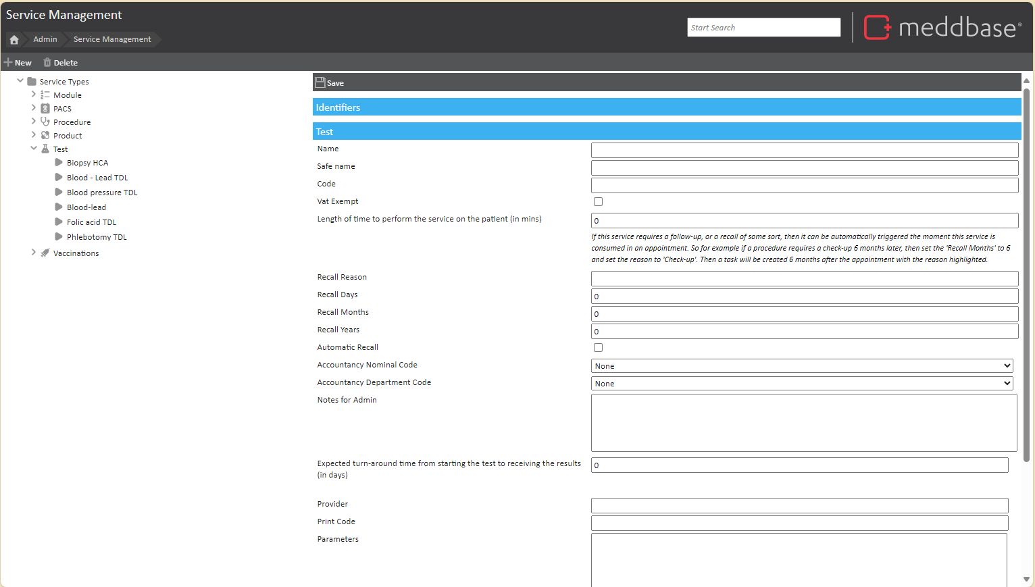This screenshot has width=1035, height=587.
Task: Click the PACS service type icon
Action: 45,109
